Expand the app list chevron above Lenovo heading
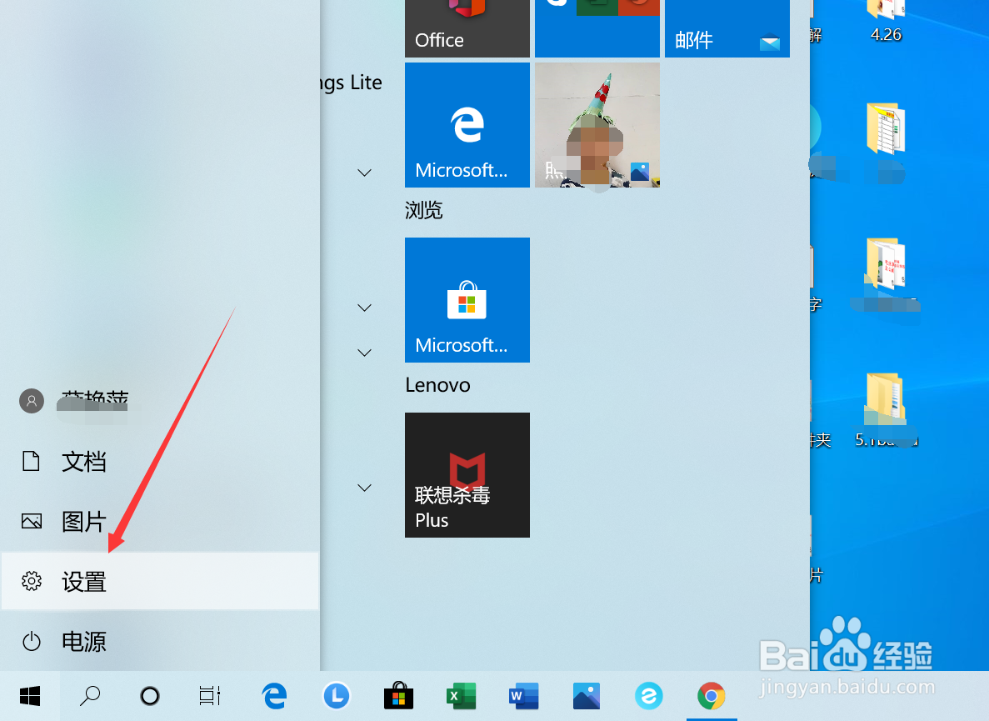The height and width of the screenshot is (721, 989). pyautogui.click(x=365, y=353)
